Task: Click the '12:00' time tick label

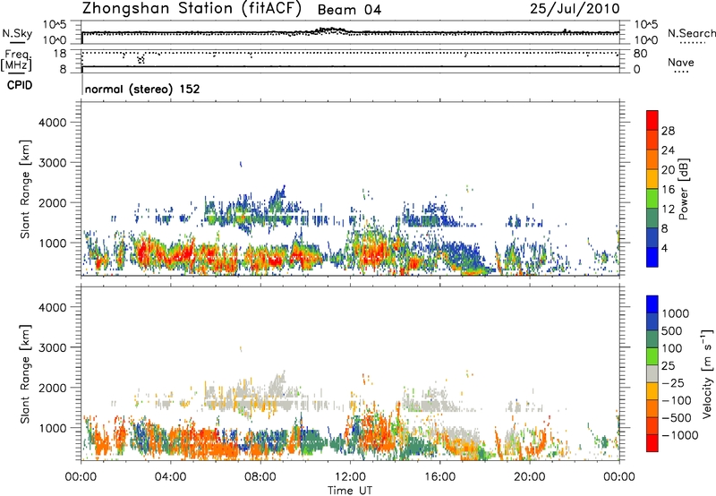Action: 350,477
